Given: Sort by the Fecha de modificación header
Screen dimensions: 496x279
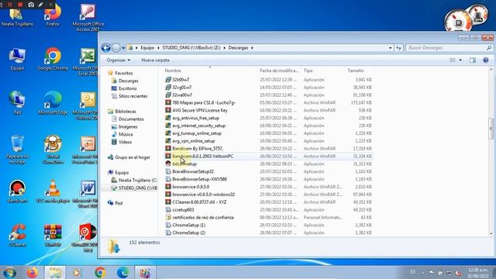Looking at the screenshot, I should (279, 71).
